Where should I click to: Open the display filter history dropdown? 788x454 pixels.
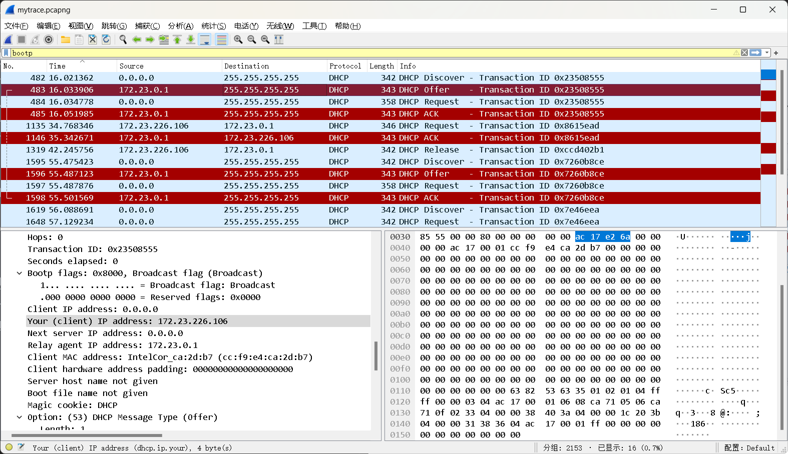[767, 53]
